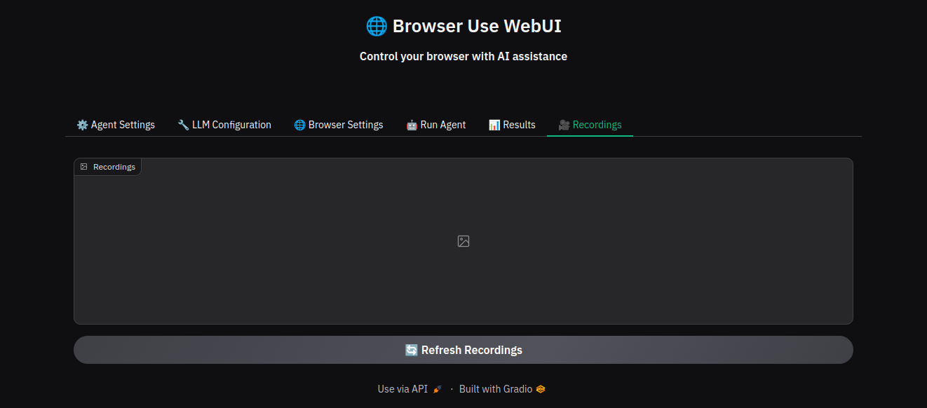Image resolution: width=927 pixels, height=408 pixels.
Task: Click the image placeholder icon in empty gallery
Action: [x=463, y=241]
